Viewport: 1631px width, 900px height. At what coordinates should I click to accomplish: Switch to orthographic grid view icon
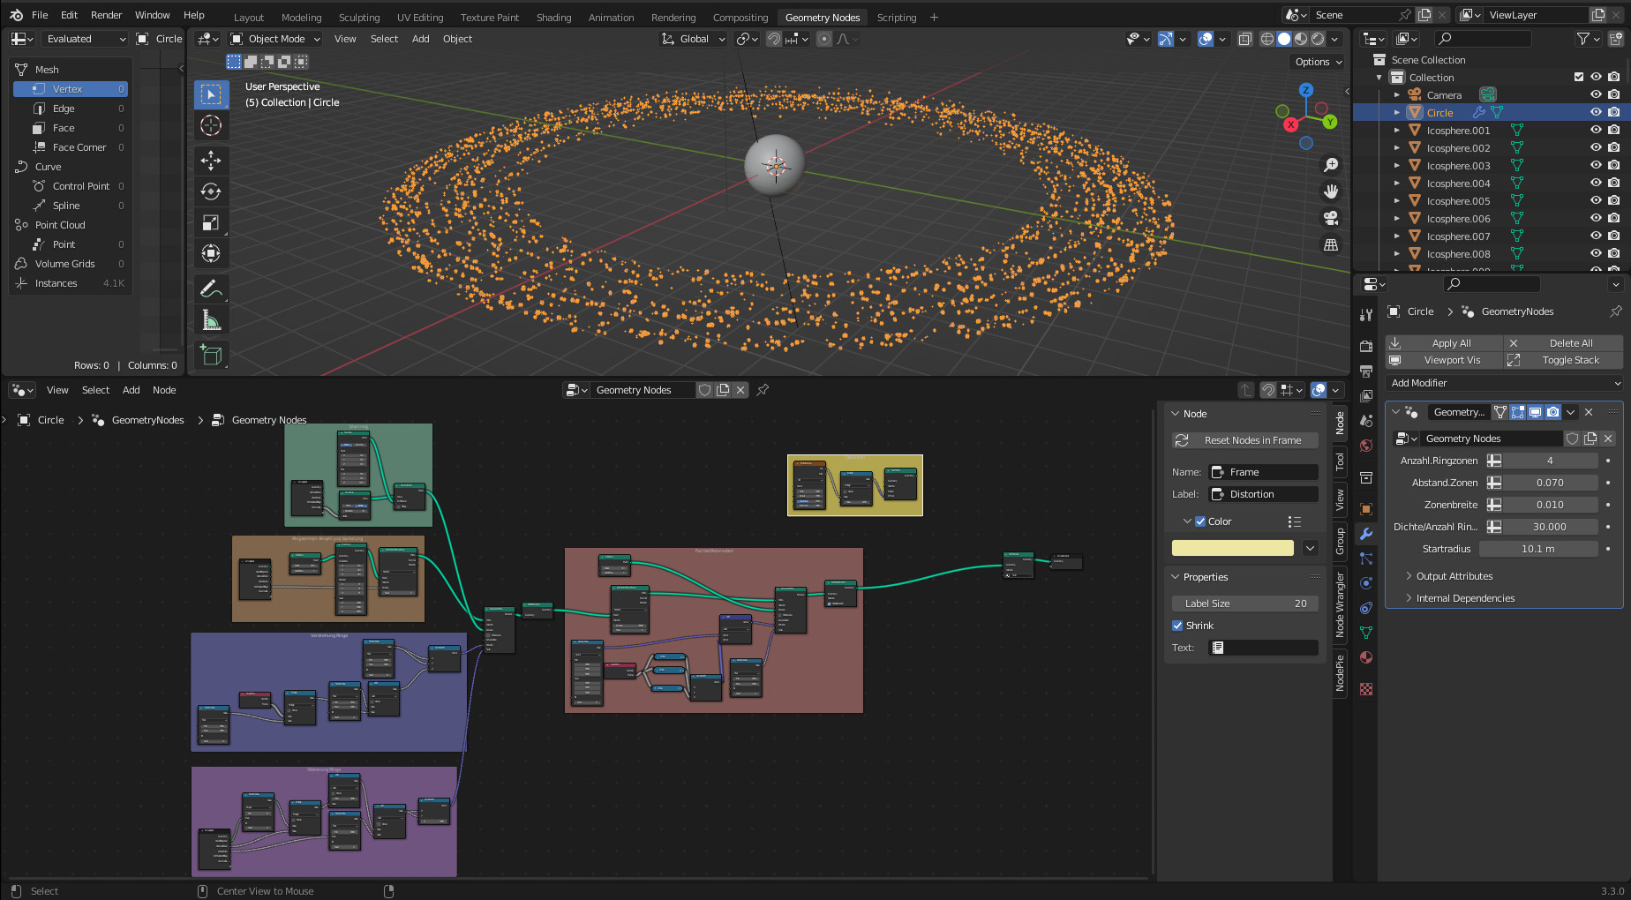(1331, 245)
